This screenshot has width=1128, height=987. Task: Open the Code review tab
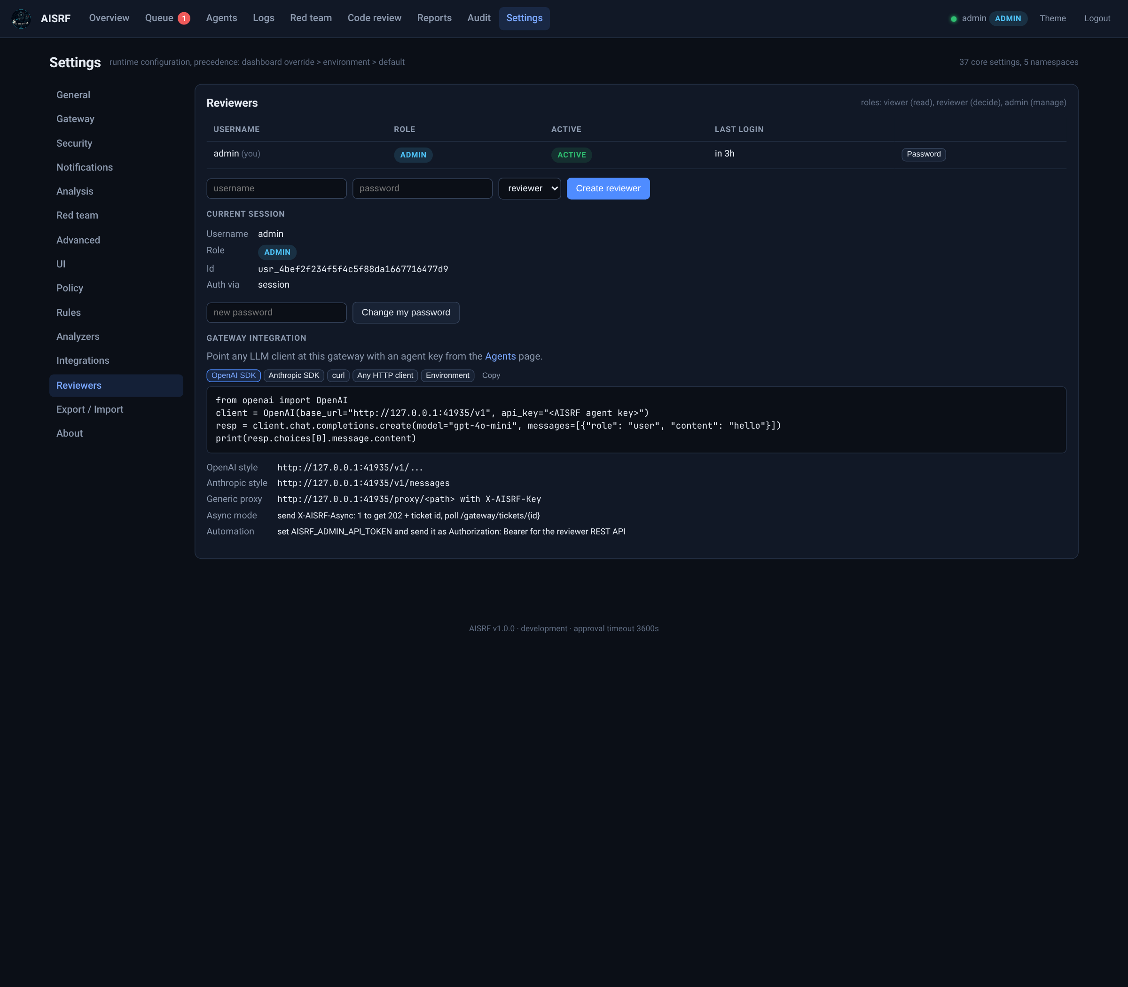[374, 18]
